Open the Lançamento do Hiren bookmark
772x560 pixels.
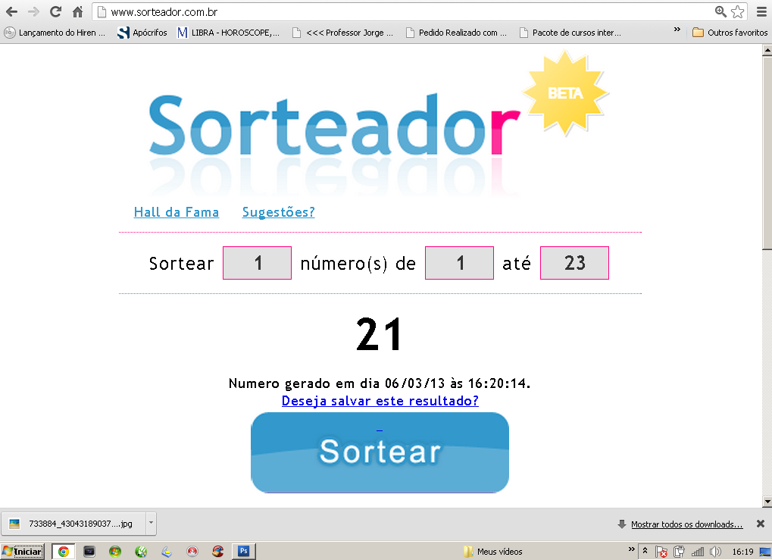(55, 33)
